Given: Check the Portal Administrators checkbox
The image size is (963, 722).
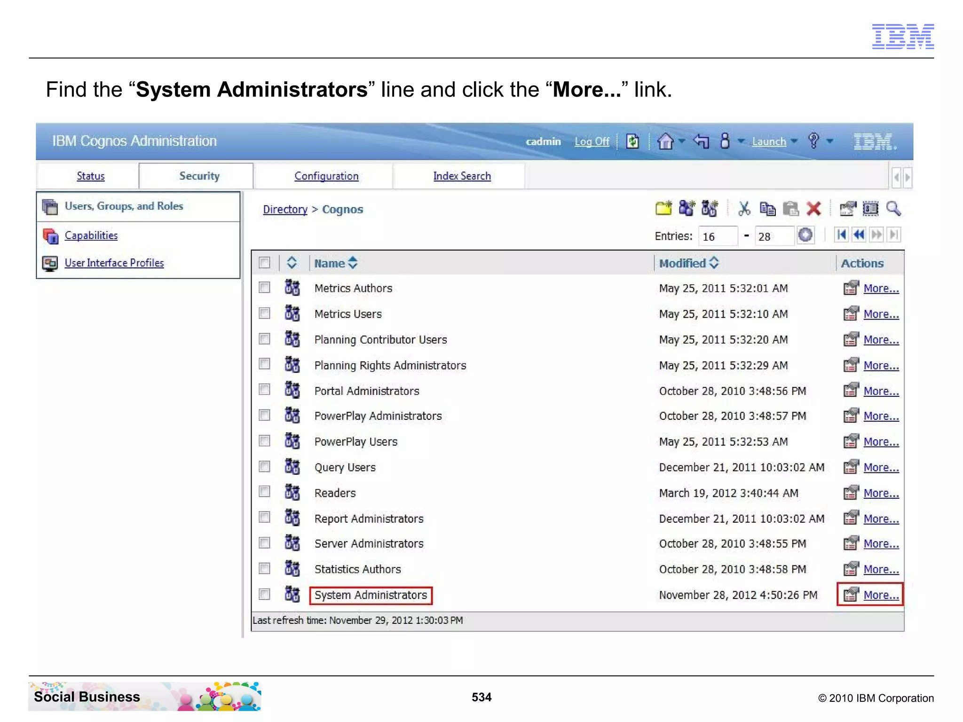Looking at the screenshot, I should [x=265, y=390].
